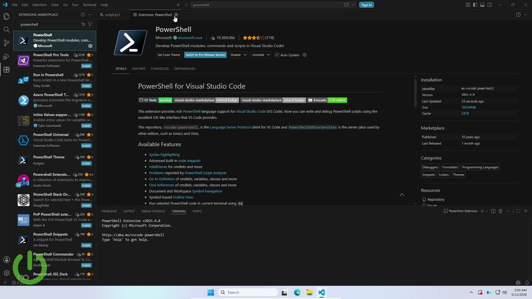Screen dimensions: 532x299
Task: Refresh the Extensions Marketplace list
Action: coord(82,15)
